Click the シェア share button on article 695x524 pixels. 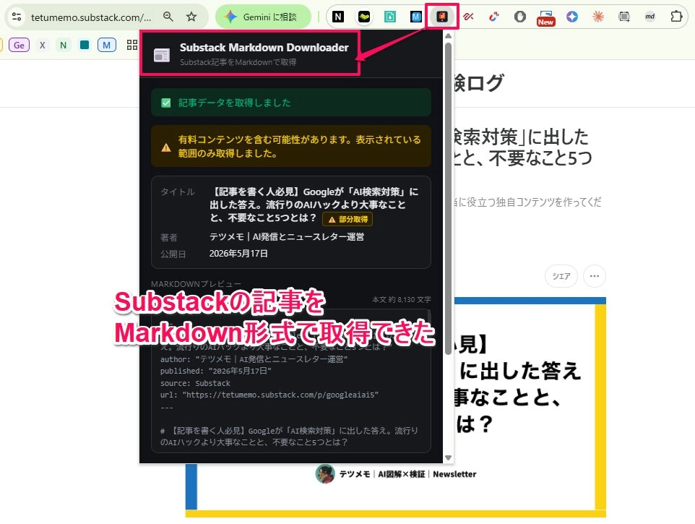(x=561, y=276)
